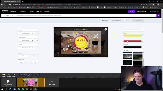Open Spotify from the taskbar
163x91 pixels.
click(23, 89)
